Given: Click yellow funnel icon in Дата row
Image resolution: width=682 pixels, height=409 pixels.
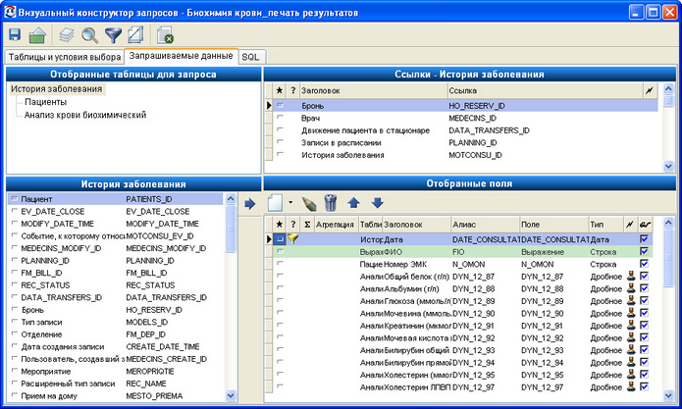Looking at the screenshot, I should click(292, 238).
